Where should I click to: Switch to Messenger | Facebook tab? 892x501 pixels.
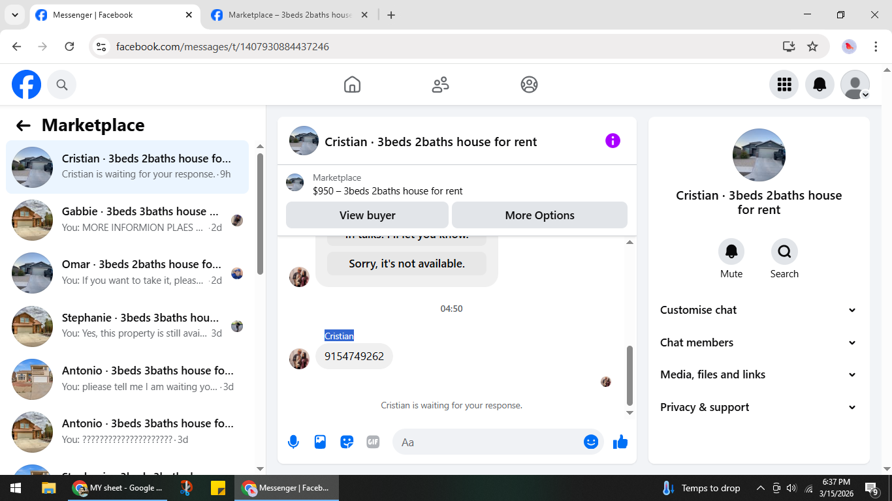pos(115,15)
